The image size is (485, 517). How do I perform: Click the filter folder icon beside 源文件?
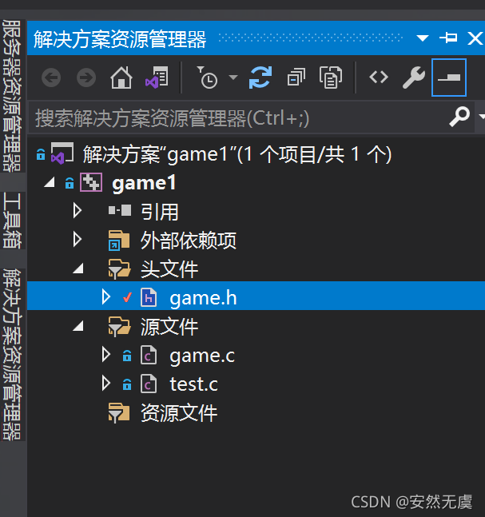click(119, 327)
